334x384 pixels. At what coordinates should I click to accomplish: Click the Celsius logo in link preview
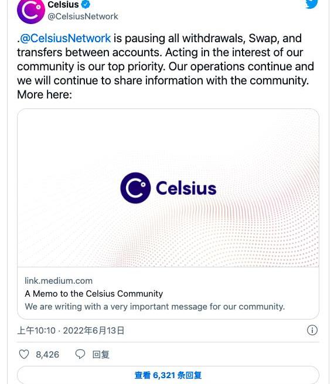pos(135,188)
